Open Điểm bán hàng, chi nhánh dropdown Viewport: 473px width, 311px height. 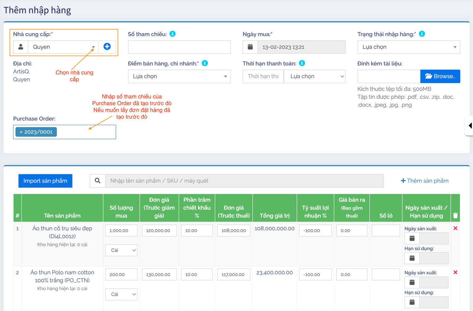[179, 76]
